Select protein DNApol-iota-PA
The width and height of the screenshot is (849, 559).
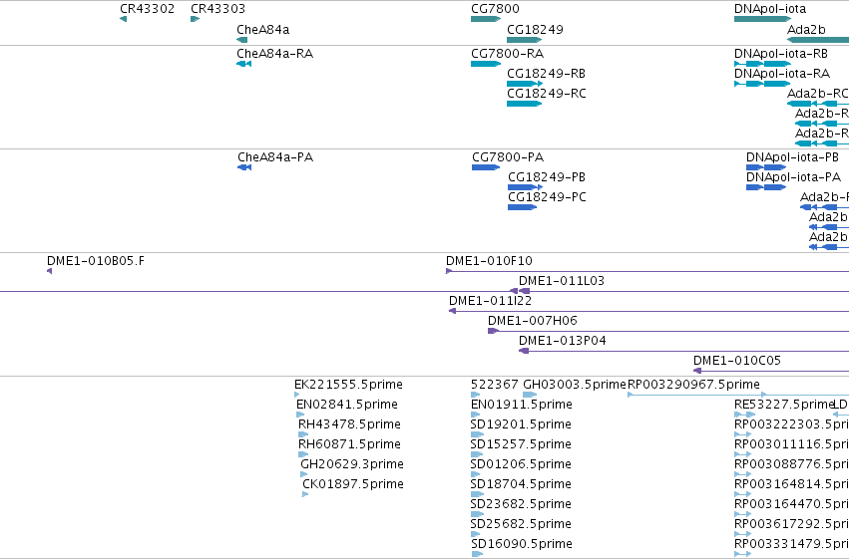click(x=793, y=177)
